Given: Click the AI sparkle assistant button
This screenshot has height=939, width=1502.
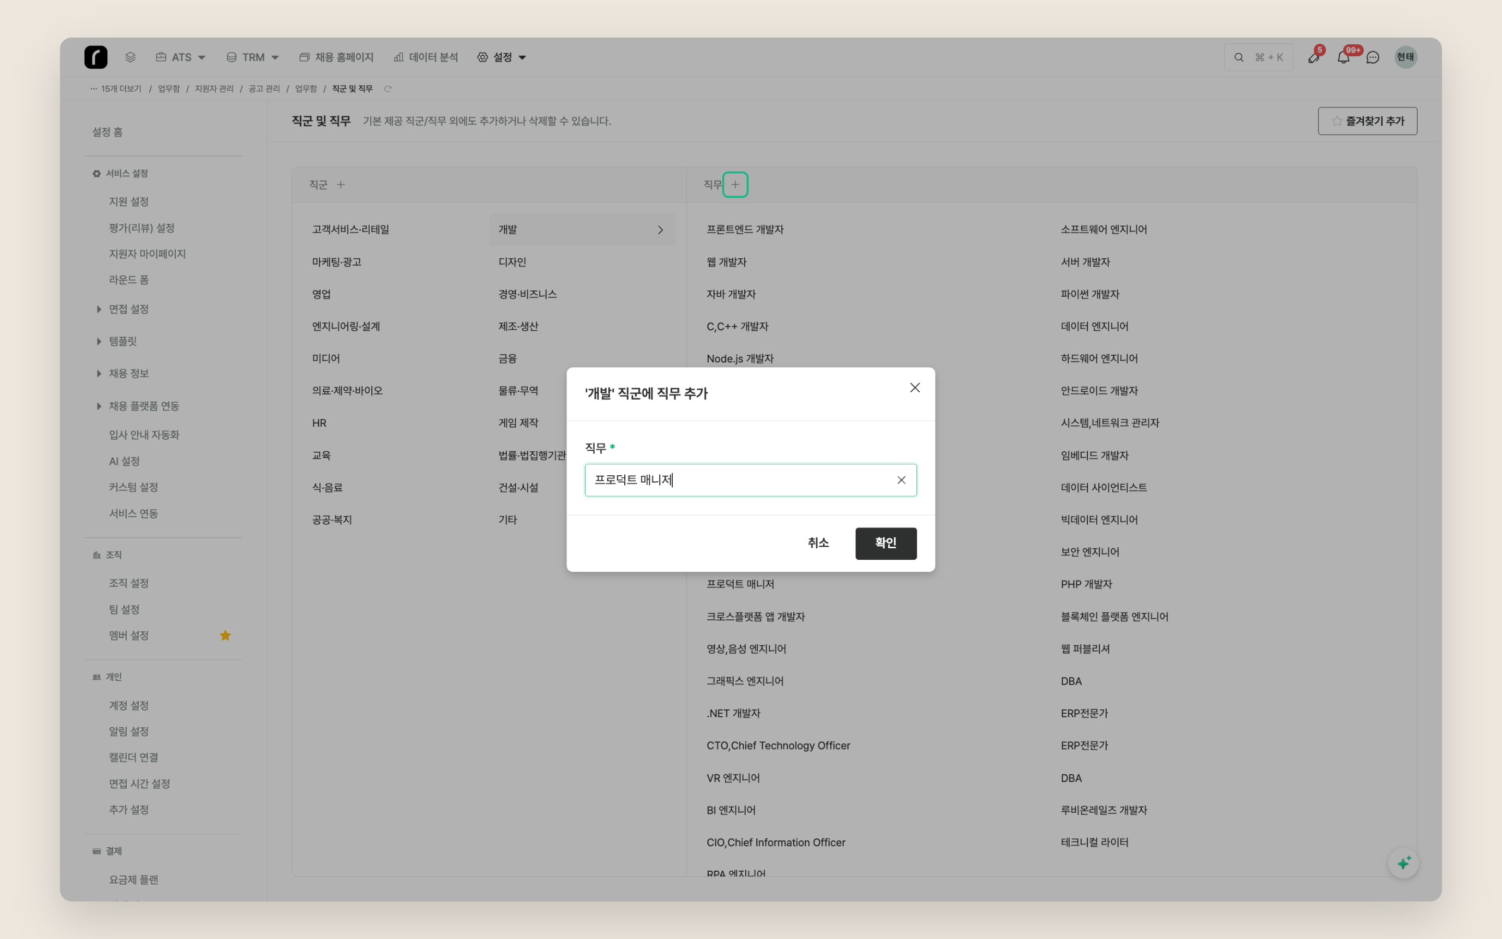Looking at the screenshot, I should pos(1404,863).
